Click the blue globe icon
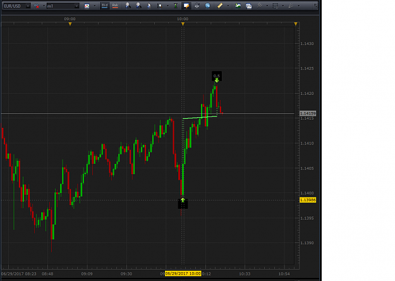395x281 pixels. [x=207, y=6]
